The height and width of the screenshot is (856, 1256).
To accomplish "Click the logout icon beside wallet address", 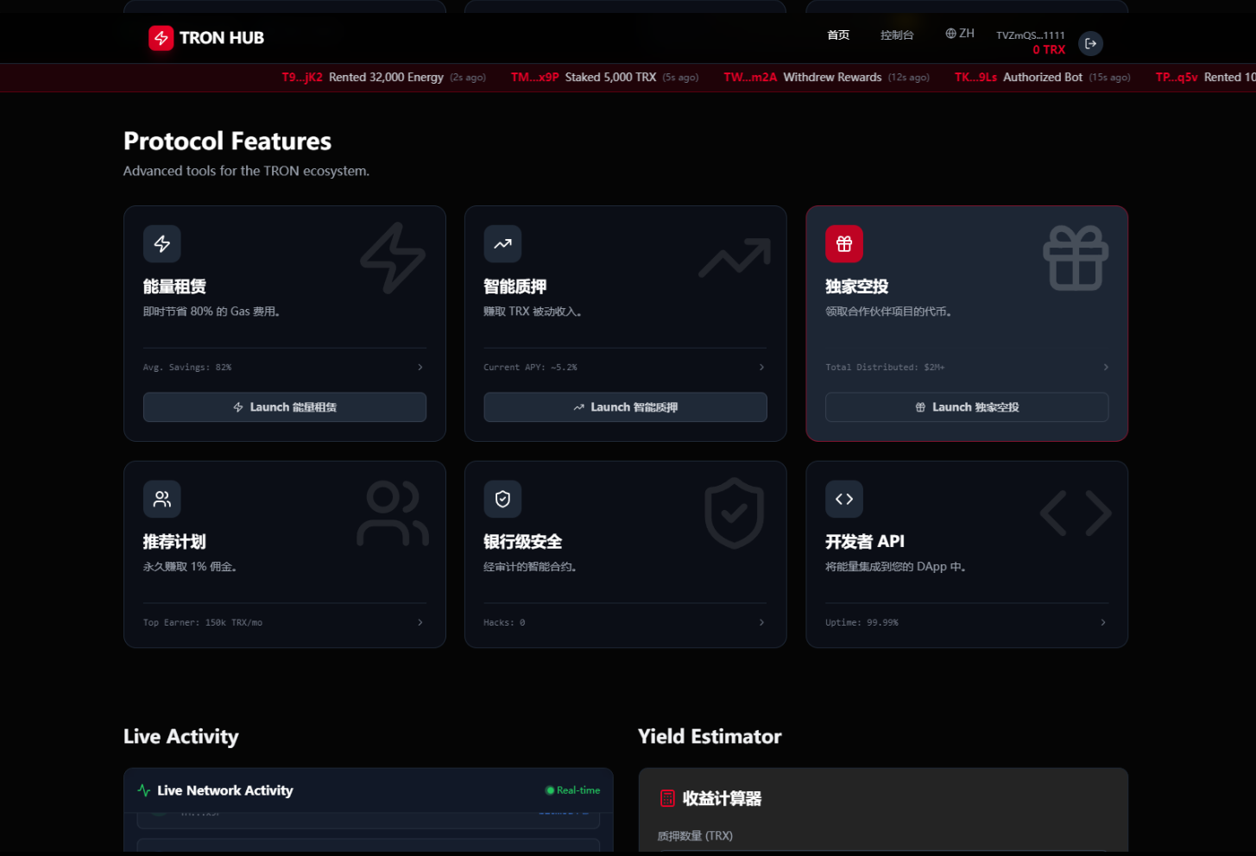I will (1090, 44).
